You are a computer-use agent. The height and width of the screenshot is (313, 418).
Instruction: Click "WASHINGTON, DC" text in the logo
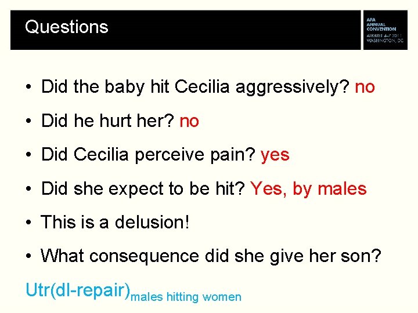[x=384, y=41]
